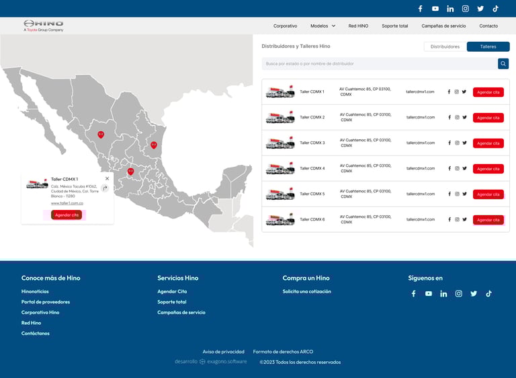Focus the search by state or distributor field
This screenshot has width=516, height=378.
click(380, 64)
